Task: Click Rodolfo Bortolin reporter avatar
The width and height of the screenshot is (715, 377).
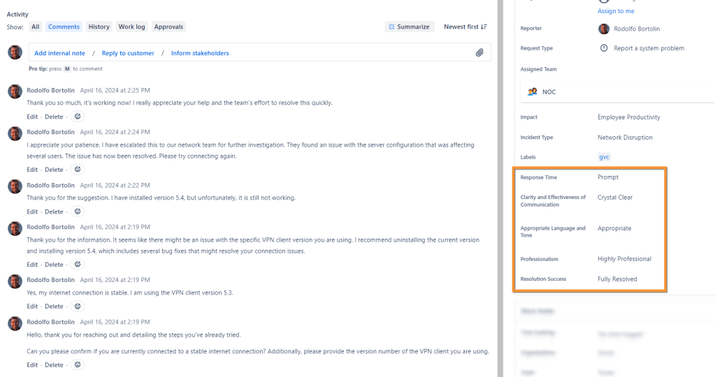Action: 604,29
